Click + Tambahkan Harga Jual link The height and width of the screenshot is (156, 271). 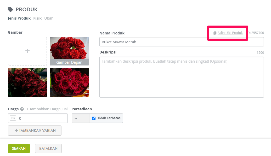click(x=47, y=109)
